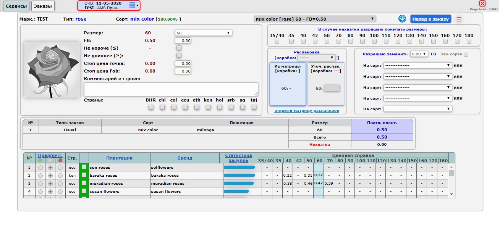Expand the 'mix color [rose] 60' dropdown
Screen dimensions: 500x229
pyautogui.click(x=315, y=19)
